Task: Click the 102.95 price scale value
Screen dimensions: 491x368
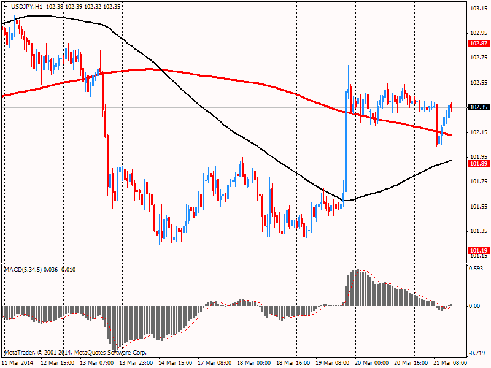Action: [479, 33]
